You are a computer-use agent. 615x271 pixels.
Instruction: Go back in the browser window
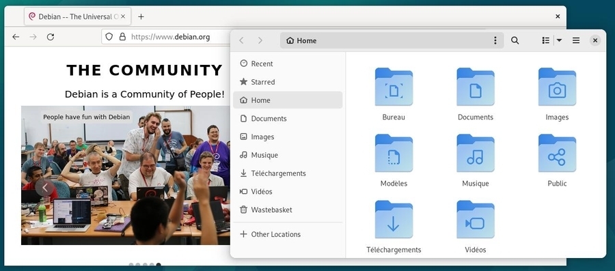point(16,37)
